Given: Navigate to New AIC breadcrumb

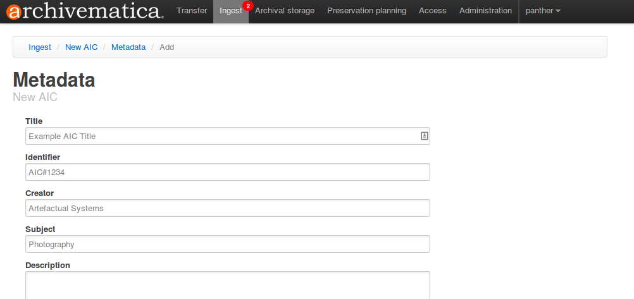Looking at the screenshot, I should click(82, 47).
